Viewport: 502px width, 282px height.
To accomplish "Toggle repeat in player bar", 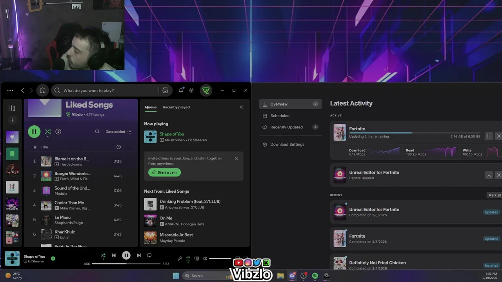I will click(149, 255).
